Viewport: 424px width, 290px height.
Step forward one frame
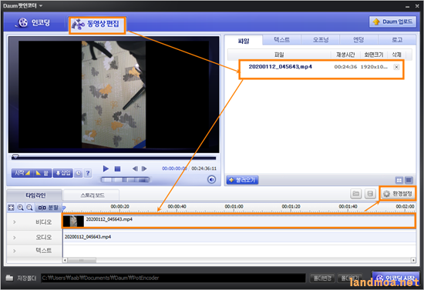144,169
